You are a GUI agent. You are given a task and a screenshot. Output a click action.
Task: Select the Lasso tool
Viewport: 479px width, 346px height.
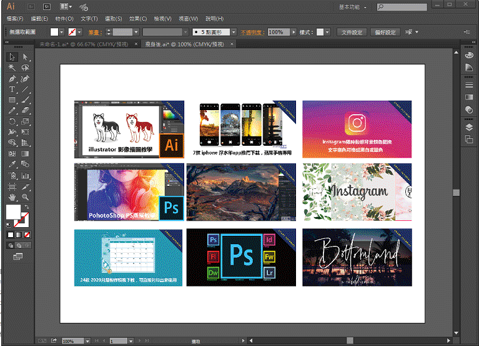point(25,68)
